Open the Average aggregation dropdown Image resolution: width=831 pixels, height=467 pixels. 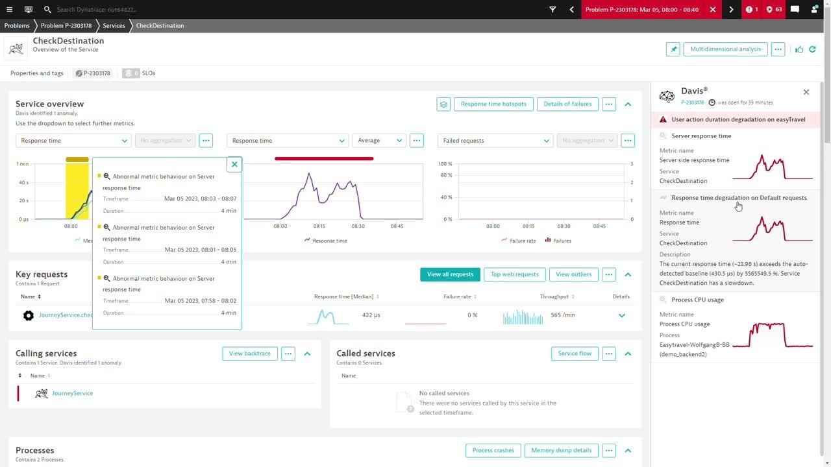pyautogui.click(x=379, y=140)
